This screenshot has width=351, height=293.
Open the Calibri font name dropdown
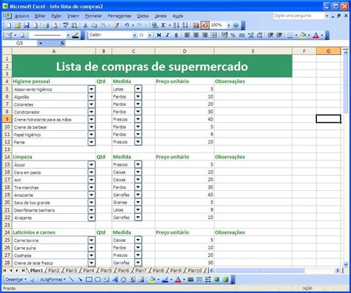tap(135, 36)
